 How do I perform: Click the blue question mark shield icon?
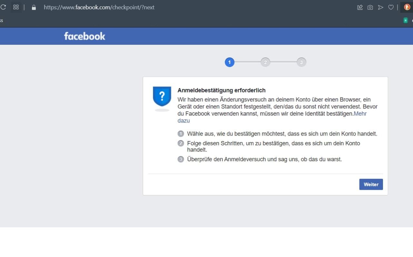(x=162, y=96)
